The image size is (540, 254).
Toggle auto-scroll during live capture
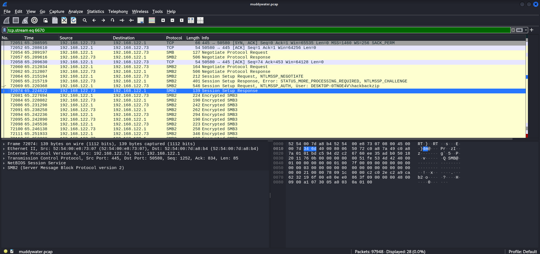point(141,20)
